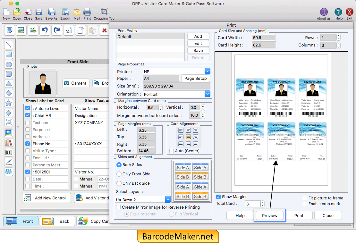Adjust margin between both card sides stepper
The width and height of the screenshot is (356, 243).
point(203,115)
